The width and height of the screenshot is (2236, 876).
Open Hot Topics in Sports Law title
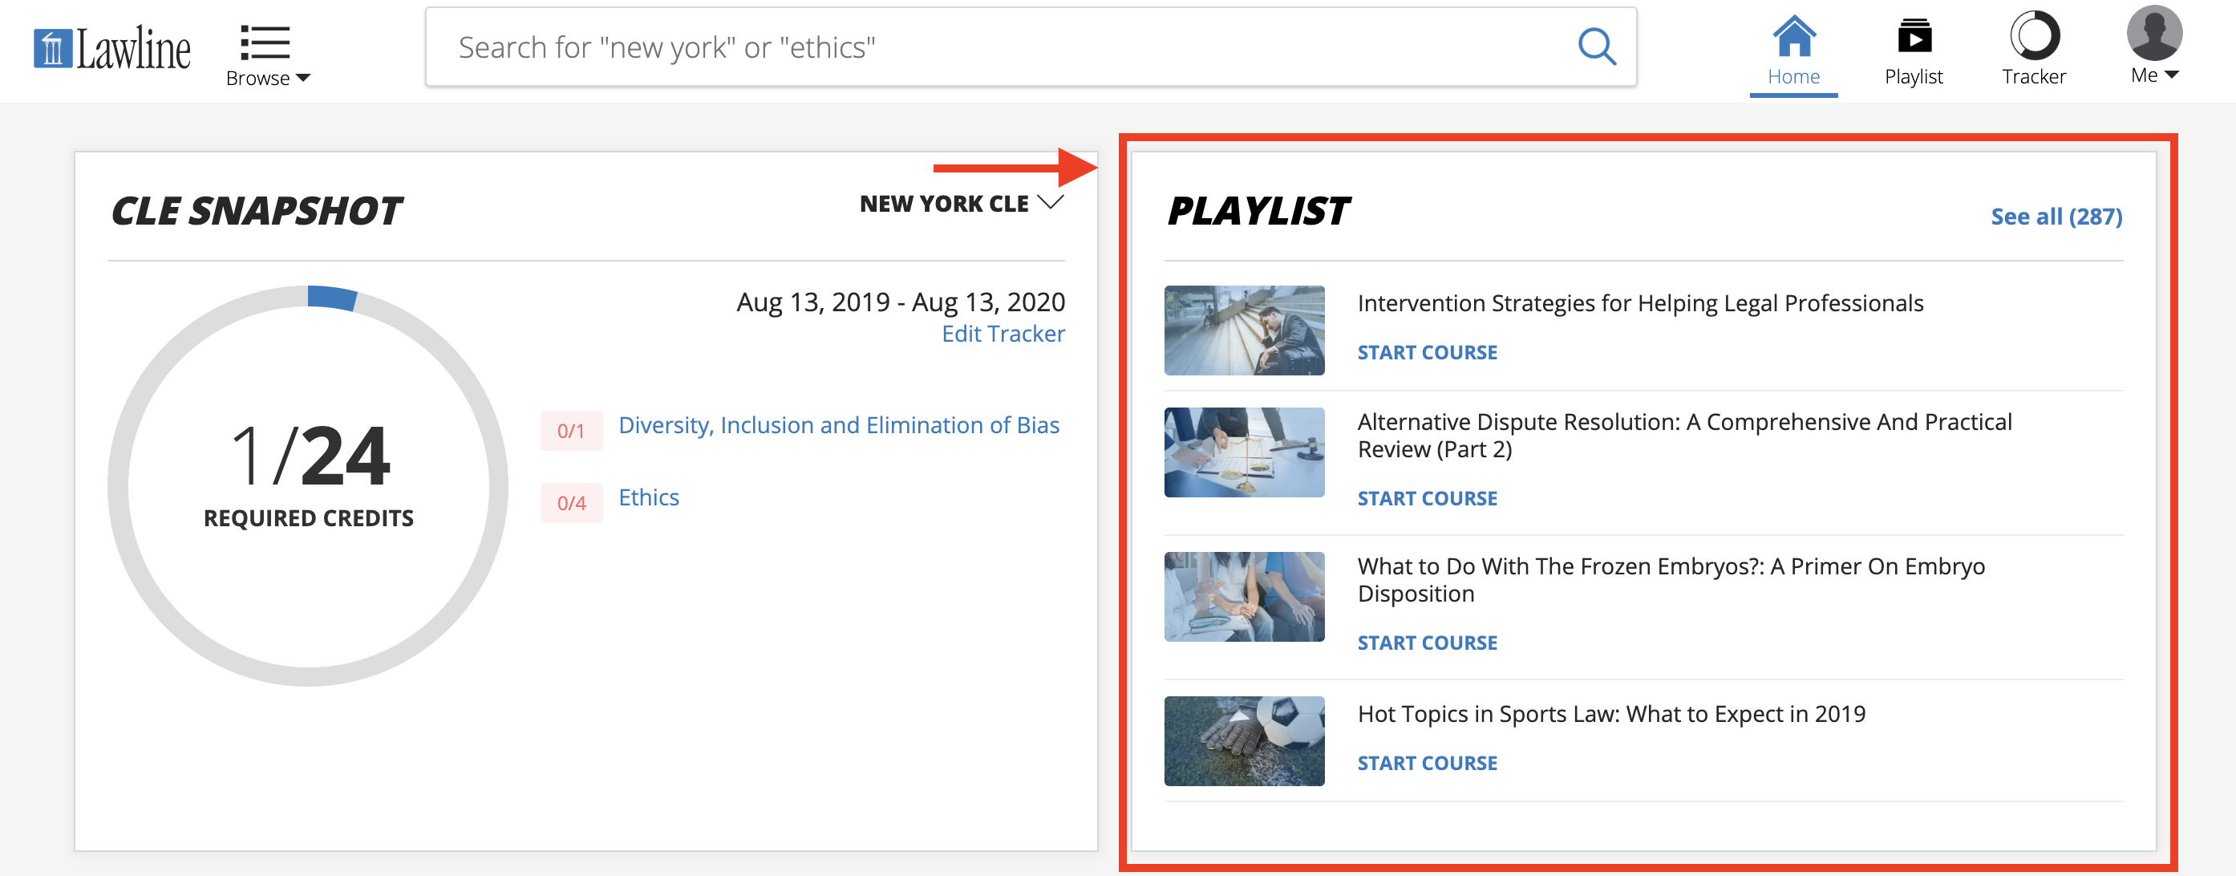tap(1611, 714)
